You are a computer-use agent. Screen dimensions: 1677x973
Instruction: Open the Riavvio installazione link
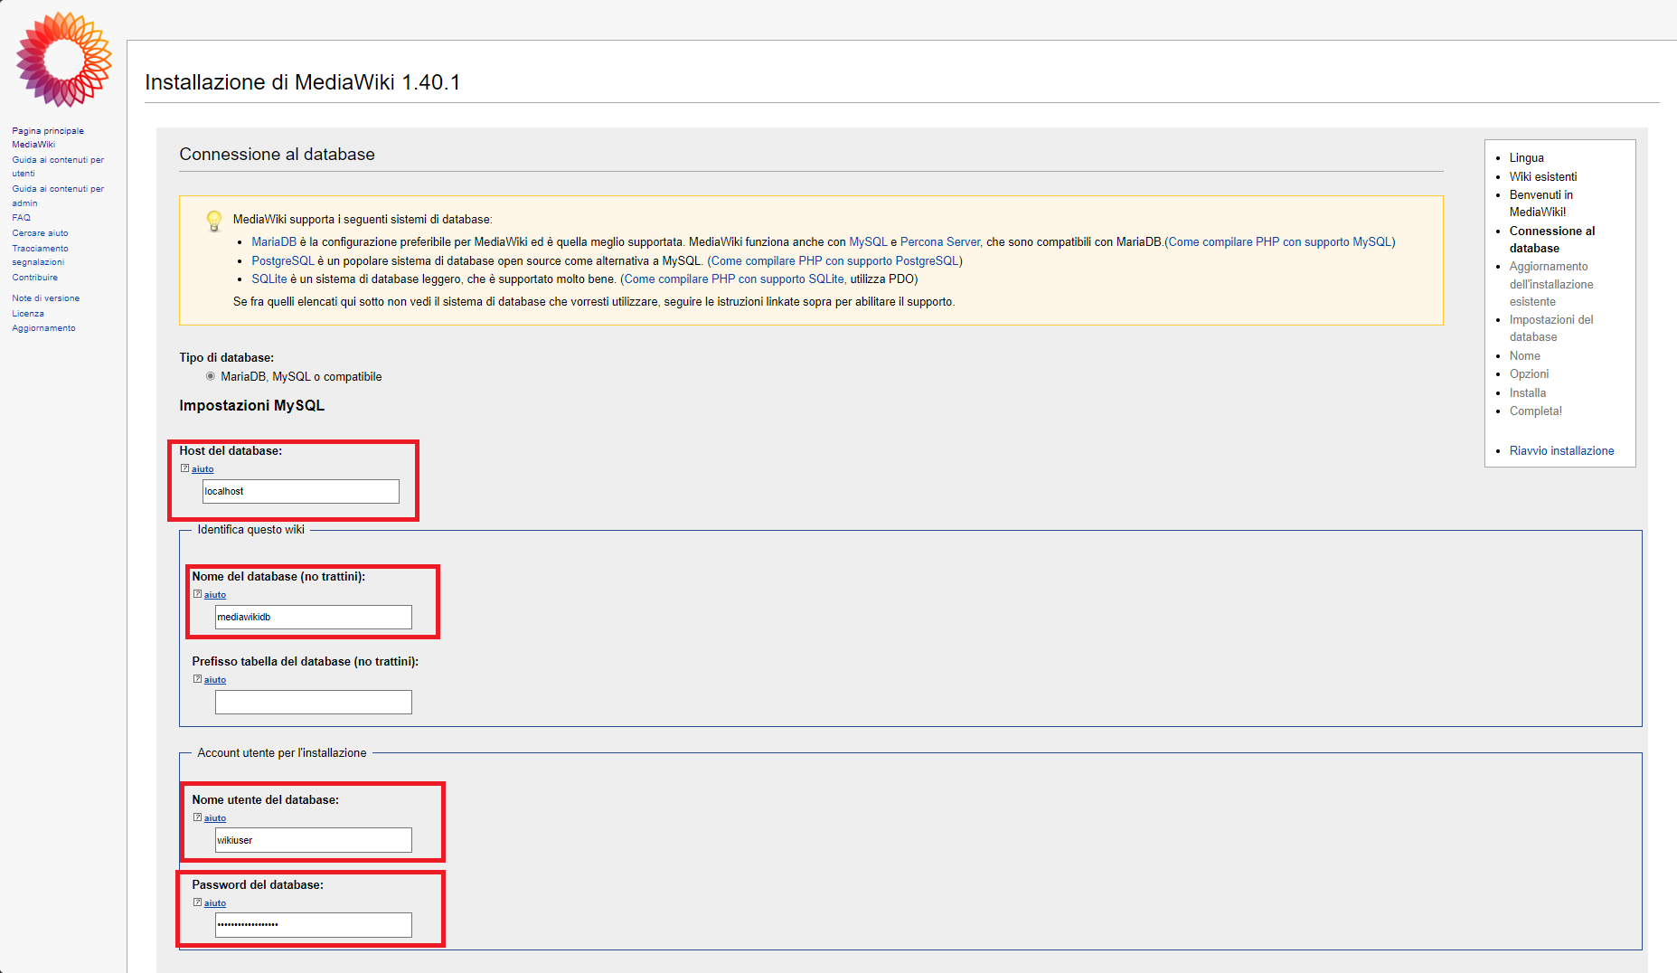pos(1561,450)
